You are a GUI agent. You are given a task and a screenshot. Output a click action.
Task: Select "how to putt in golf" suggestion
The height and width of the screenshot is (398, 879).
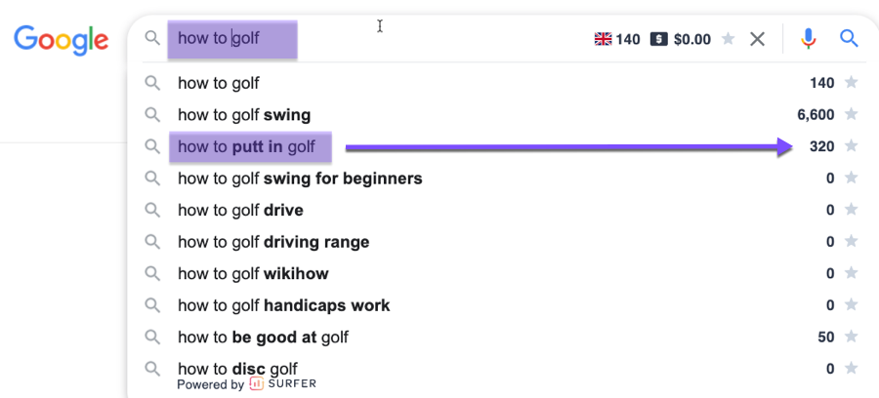[x=247, y=146]
